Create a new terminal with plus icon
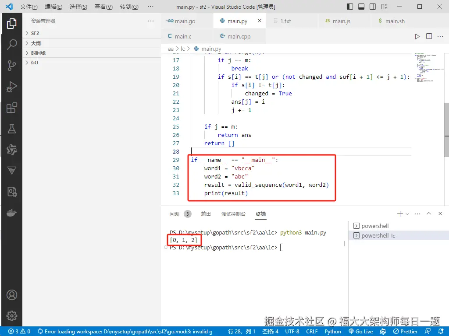The height and width of the screenshot is (336, 449). click(x=400, y=213)
